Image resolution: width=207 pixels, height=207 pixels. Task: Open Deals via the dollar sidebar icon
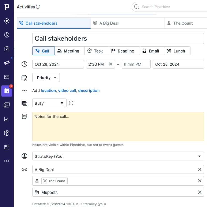7,35
